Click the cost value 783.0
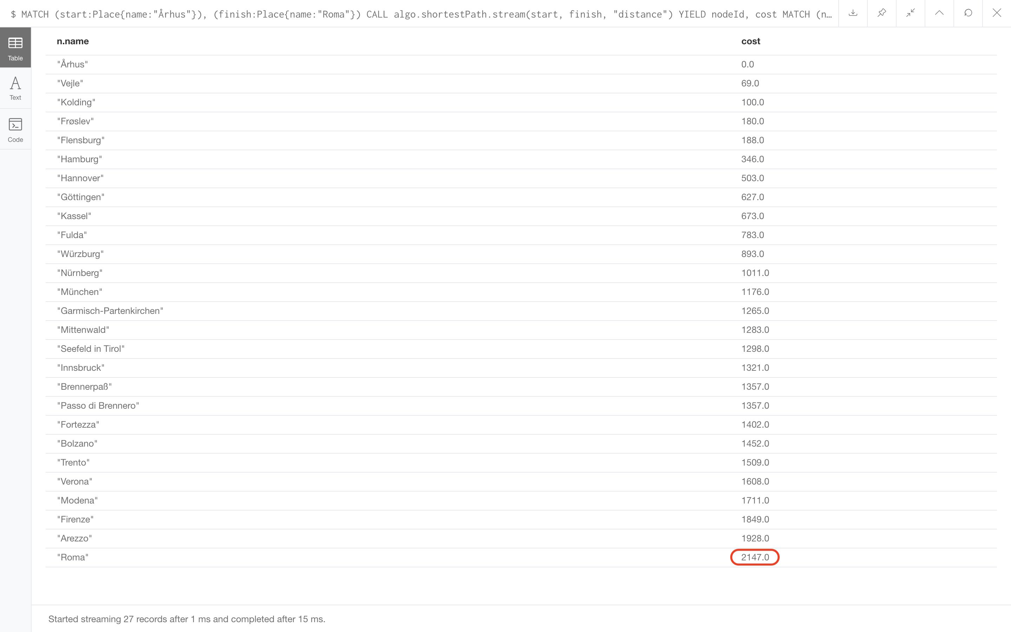Image resolution: width=1011 pixels, height=632 pixels. (752, 235)
